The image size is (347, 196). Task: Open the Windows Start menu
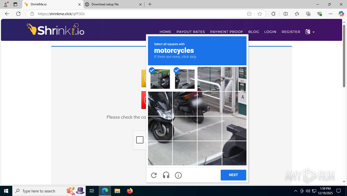coord(6,191)
